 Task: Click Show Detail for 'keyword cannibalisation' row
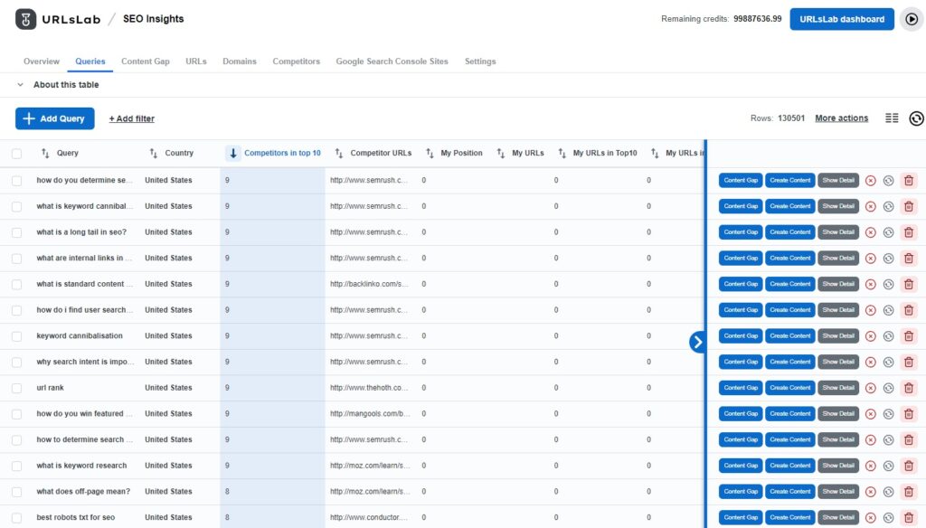838,335
